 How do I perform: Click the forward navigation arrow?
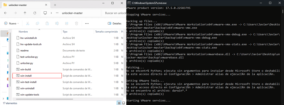pos(15,13)
